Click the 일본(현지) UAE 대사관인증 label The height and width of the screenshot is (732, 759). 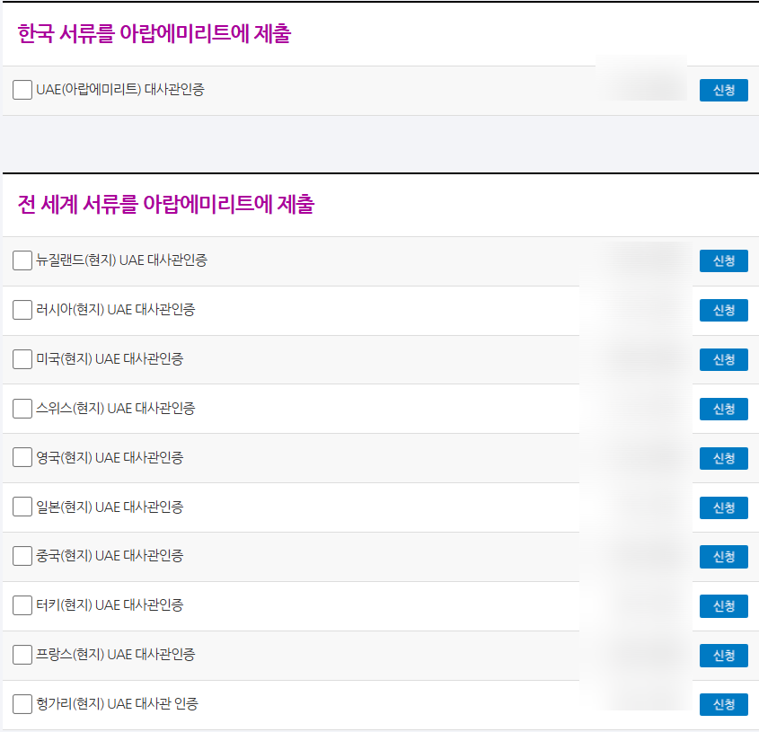coord(110,507)
